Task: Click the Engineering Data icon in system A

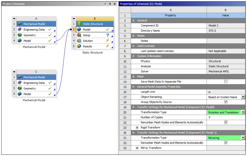Action: click(x=20, y=29)
